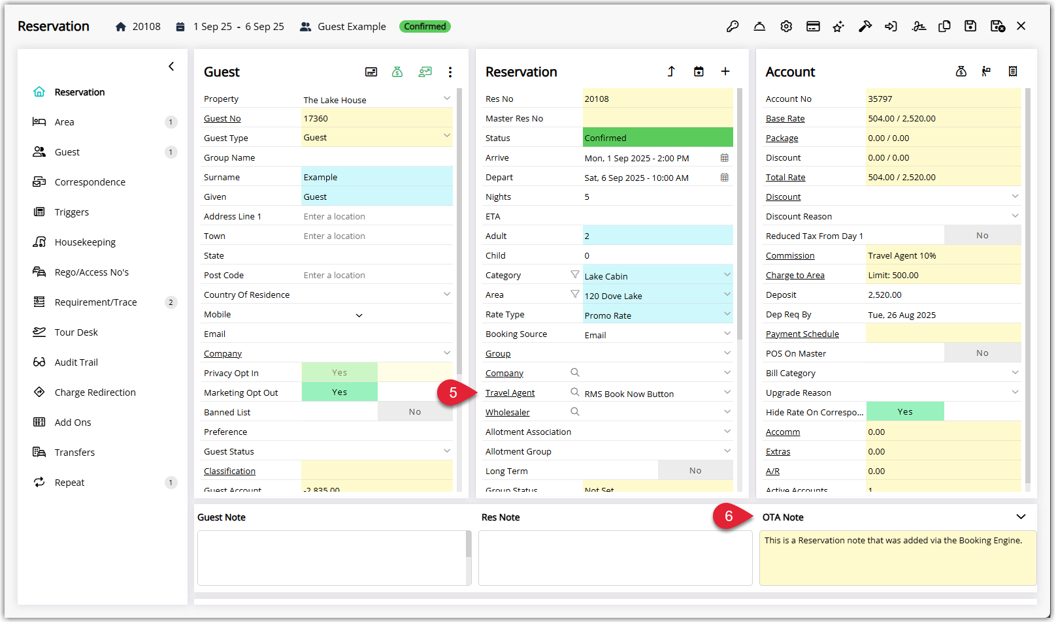Open the Rate Type dropdown showing Promo Rate
Screen dimensions: 1056x623
coord(727,314)
